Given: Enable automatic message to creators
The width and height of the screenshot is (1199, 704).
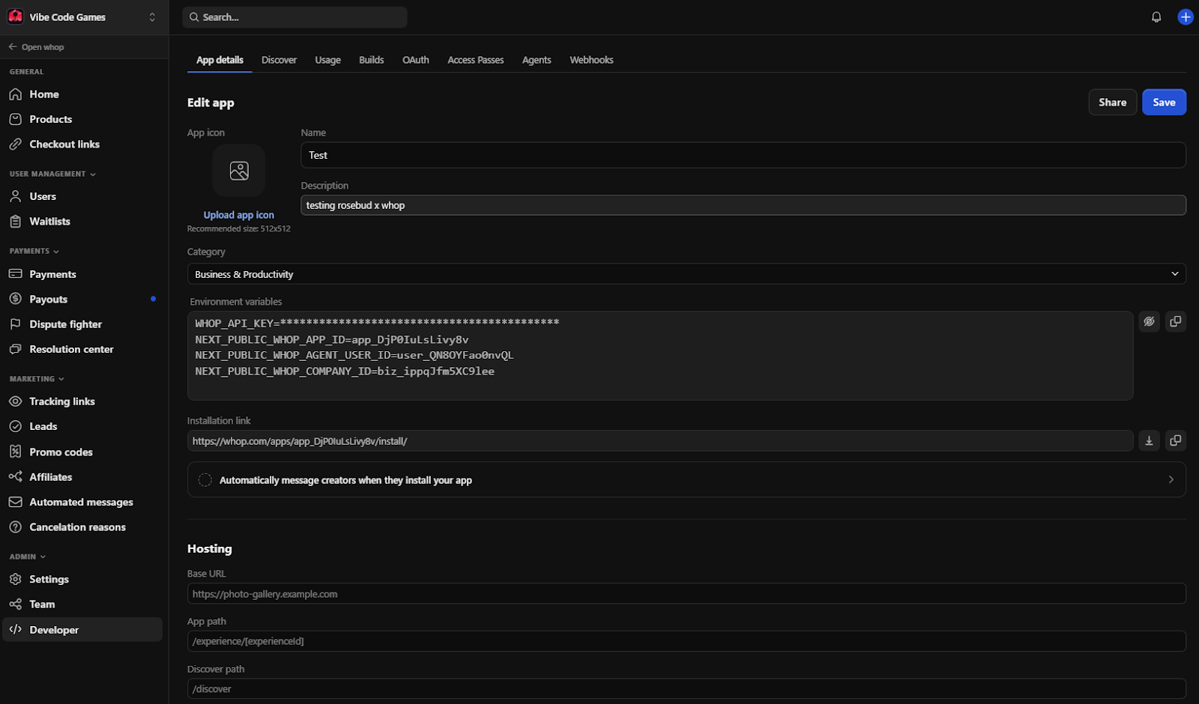Looking at the screenshot, I should [205, 480].
